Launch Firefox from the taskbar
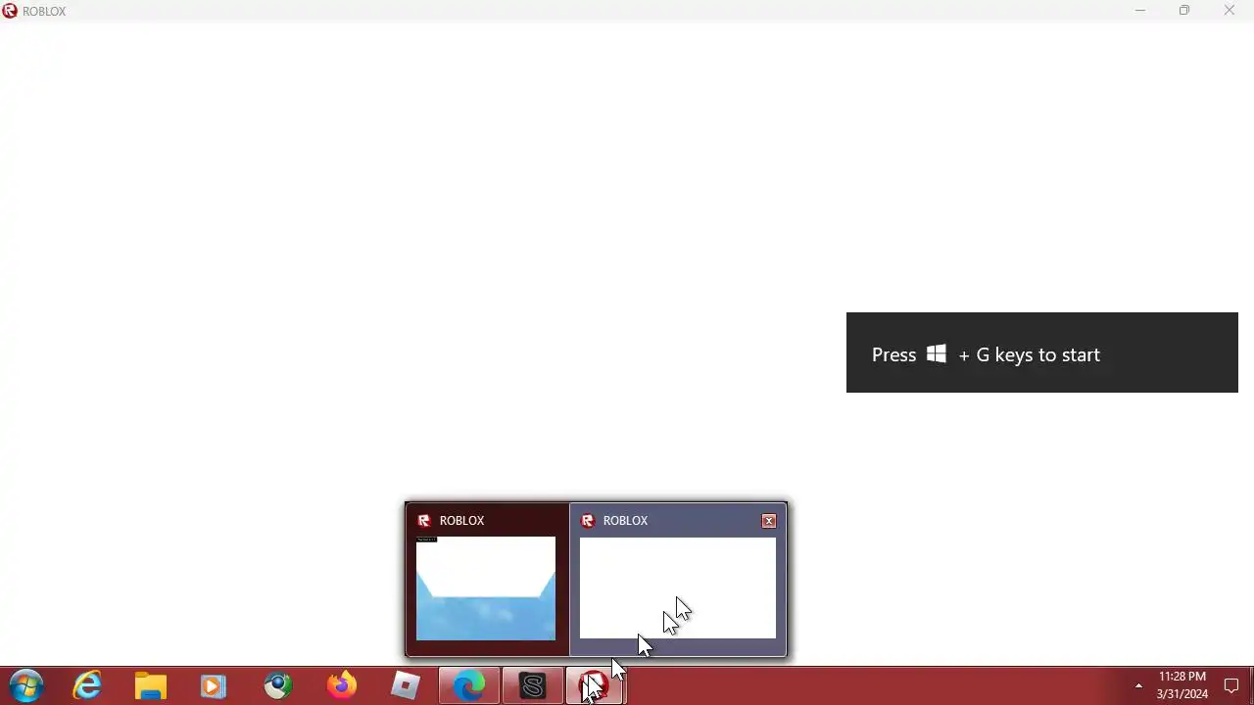 point(342,685)
